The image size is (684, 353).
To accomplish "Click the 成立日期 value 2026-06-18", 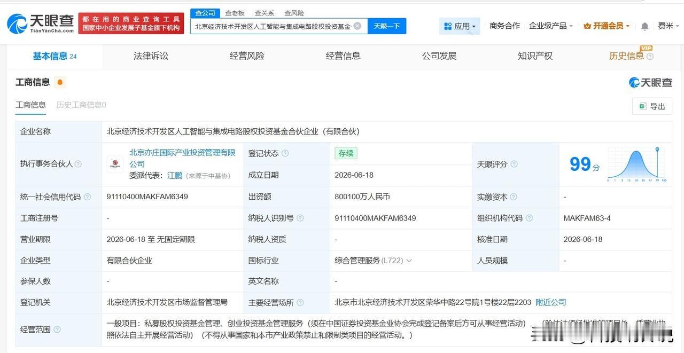I will (x=354, y=175).
